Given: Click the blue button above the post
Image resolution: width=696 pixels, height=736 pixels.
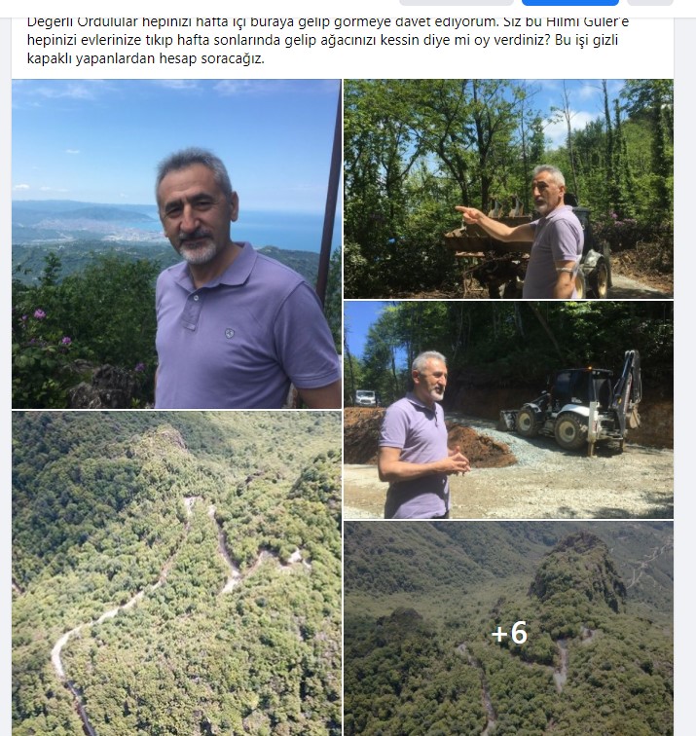Looking at the screenshot, I should [x=569, y=2].
